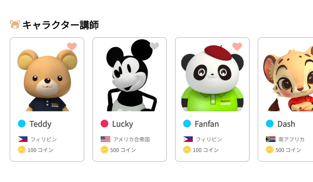Toggle the favorite heart on Teddy's card
The height and width of the screenshot is (182, 313).
(72, 47)
